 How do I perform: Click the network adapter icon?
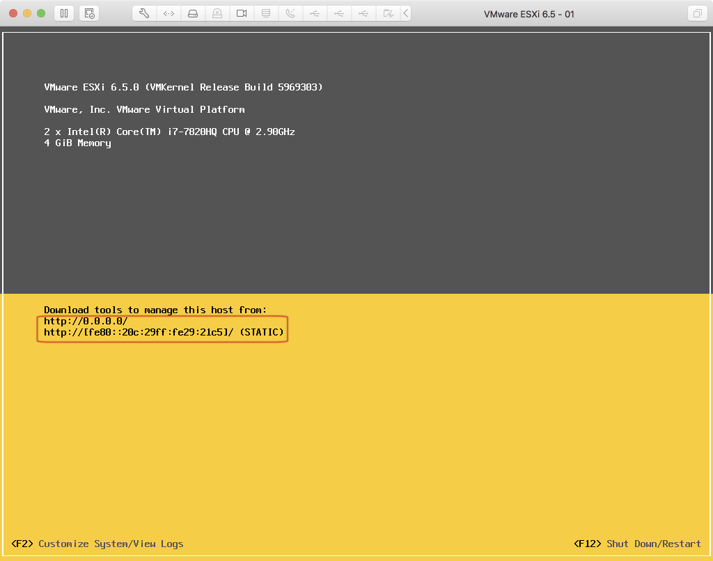[x=169, y=13]
